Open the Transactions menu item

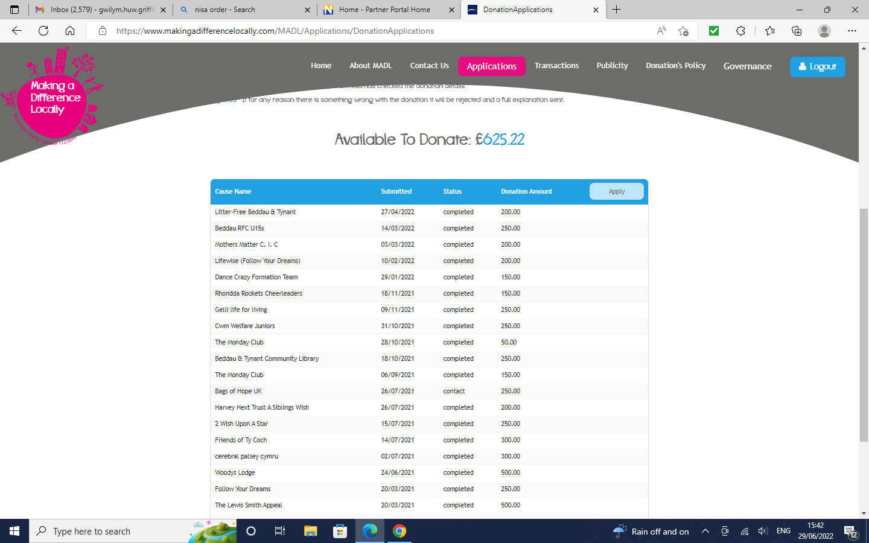coord(556,66)
